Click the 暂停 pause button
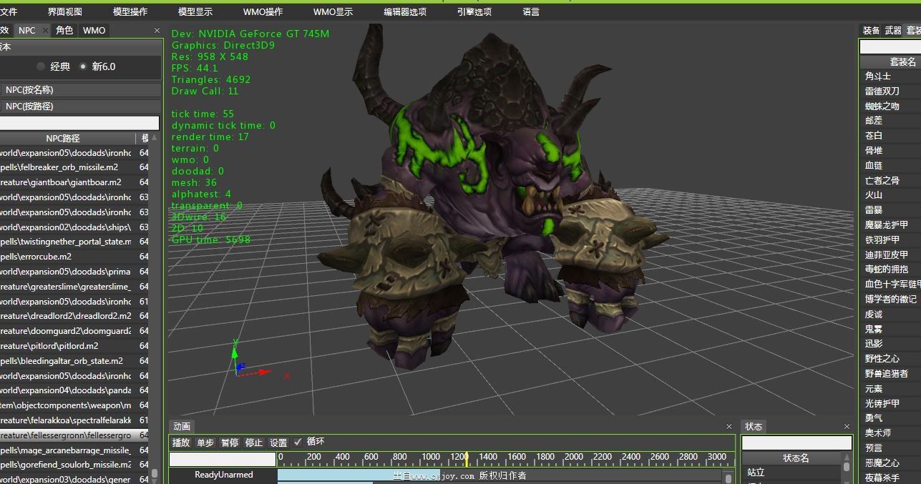The image size is (921, 484). [x=230, y=443]
